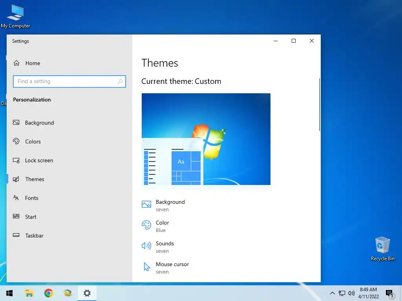Click the Home house icon

click(16, 63)
